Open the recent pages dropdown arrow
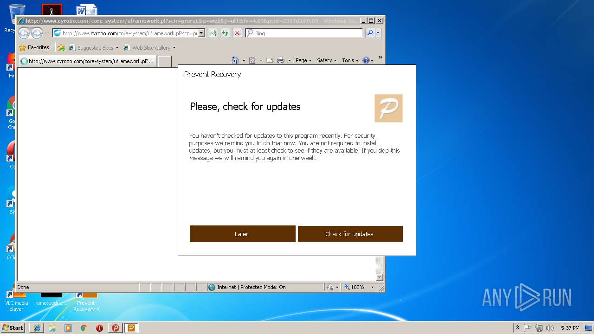Screen dimensions: 594x334 click(47, 33)
